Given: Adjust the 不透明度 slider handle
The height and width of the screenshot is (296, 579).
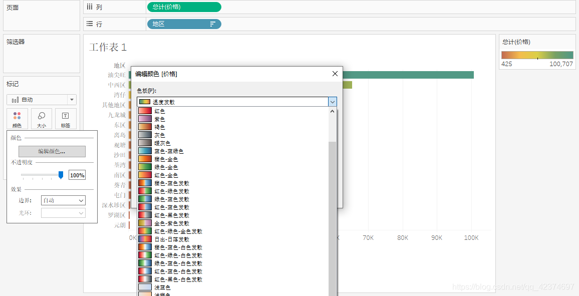Looking at the screenshot, I should (61, 175).
